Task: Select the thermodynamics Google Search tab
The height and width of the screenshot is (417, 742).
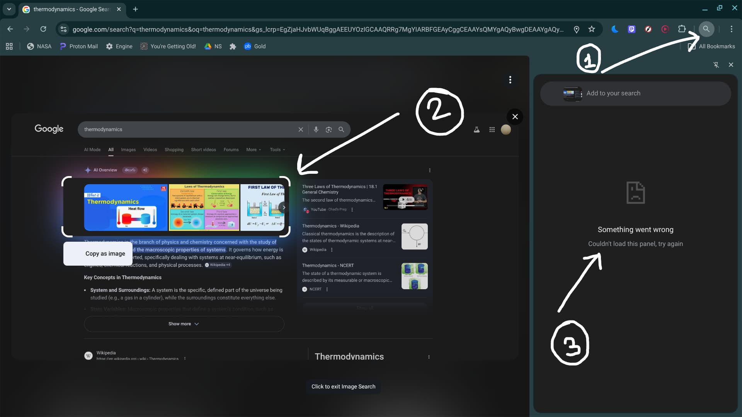Action: [70, 9]
